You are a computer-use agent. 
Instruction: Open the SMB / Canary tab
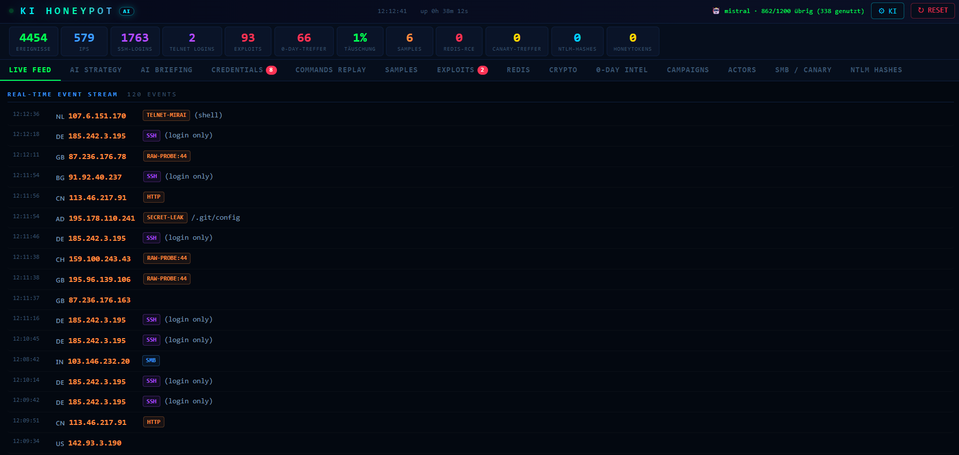[803, 70]
